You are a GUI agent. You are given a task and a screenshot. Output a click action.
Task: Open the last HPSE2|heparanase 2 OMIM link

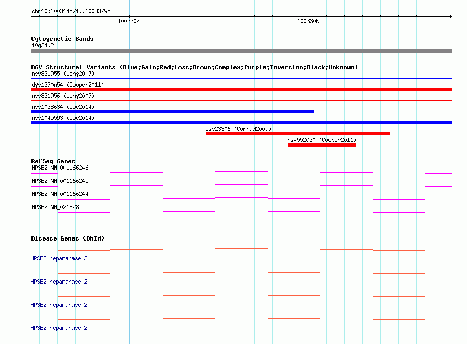pos(59,328)
